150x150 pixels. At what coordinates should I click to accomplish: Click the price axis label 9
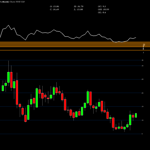coord(142,134)
